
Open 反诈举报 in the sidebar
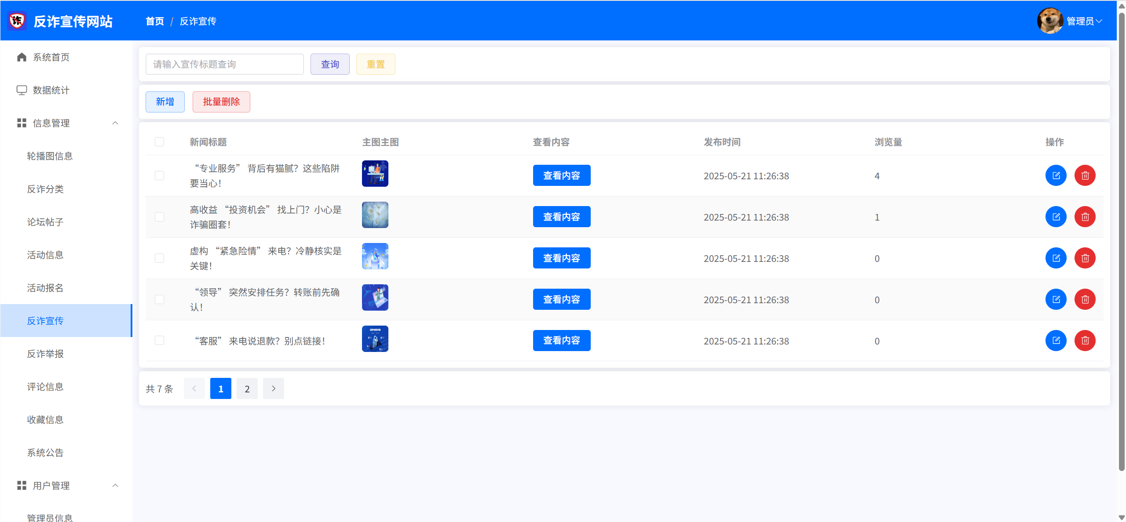click(x=45, y=354)
